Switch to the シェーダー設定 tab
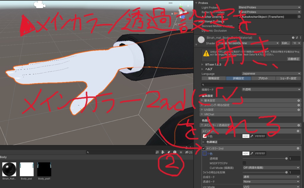This screenshot has height=188, width=304. tap(289, 78)
